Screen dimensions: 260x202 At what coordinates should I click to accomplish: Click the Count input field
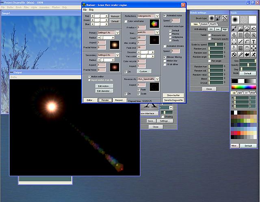(141, 37)
